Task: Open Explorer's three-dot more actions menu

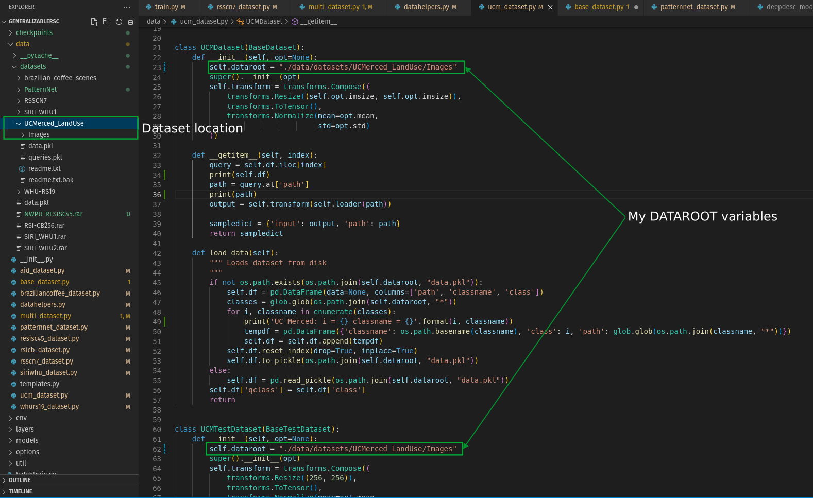Action: pos(127,7)
